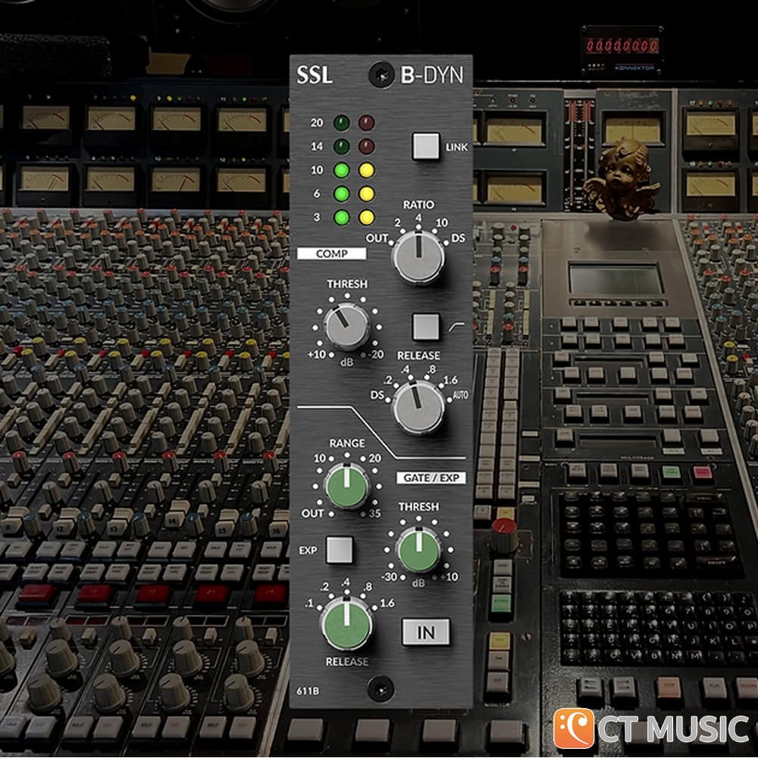Click the green 3 dB gain reduction LED
758x758 pixels.
point(340,217)
